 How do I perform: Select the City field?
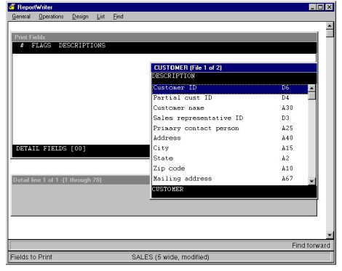click(230, 148)
